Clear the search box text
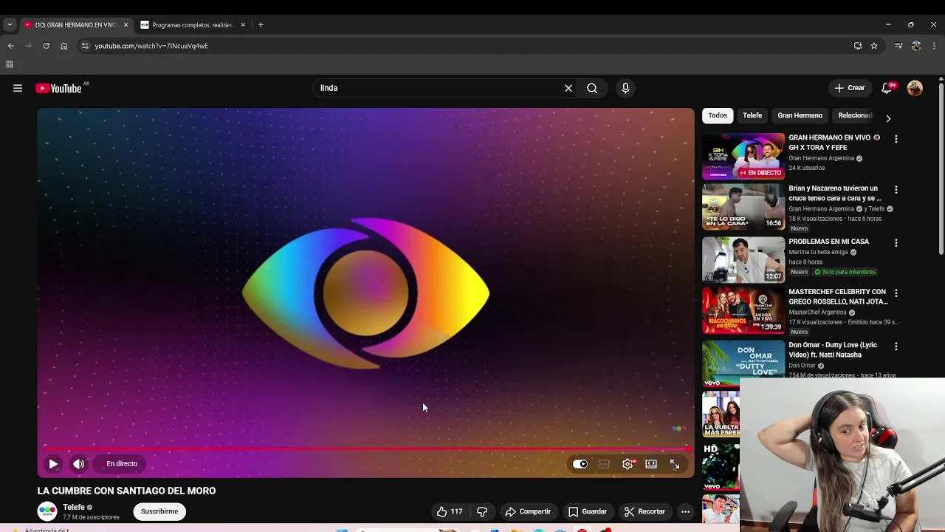The height and width of the screenshot is (532, 945). point(568,88)
